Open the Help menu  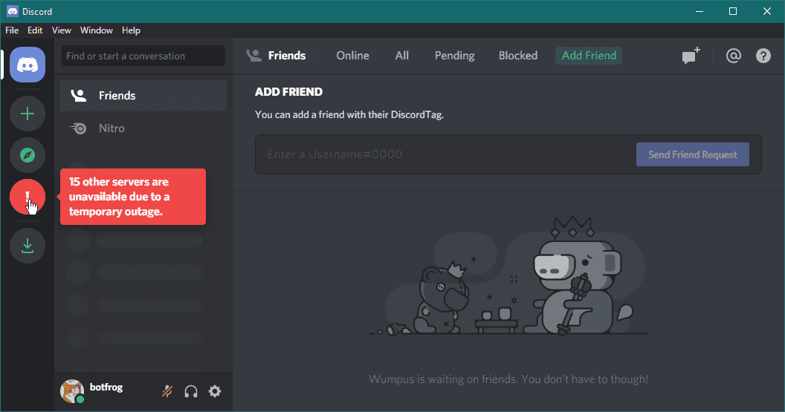[131, 30]
